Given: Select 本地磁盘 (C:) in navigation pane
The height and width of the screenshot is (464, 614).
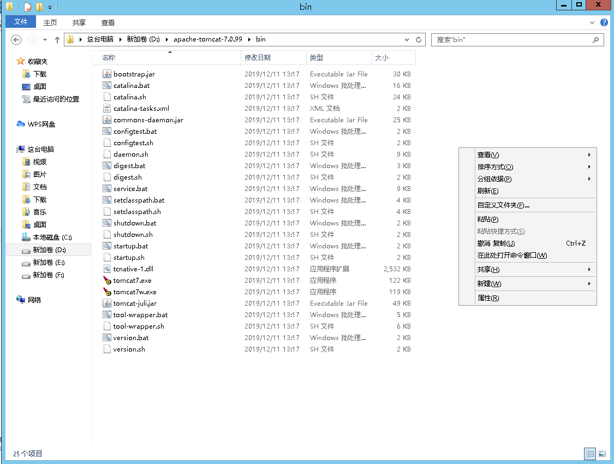Looking at the screenshot, I should pos(52,237).
